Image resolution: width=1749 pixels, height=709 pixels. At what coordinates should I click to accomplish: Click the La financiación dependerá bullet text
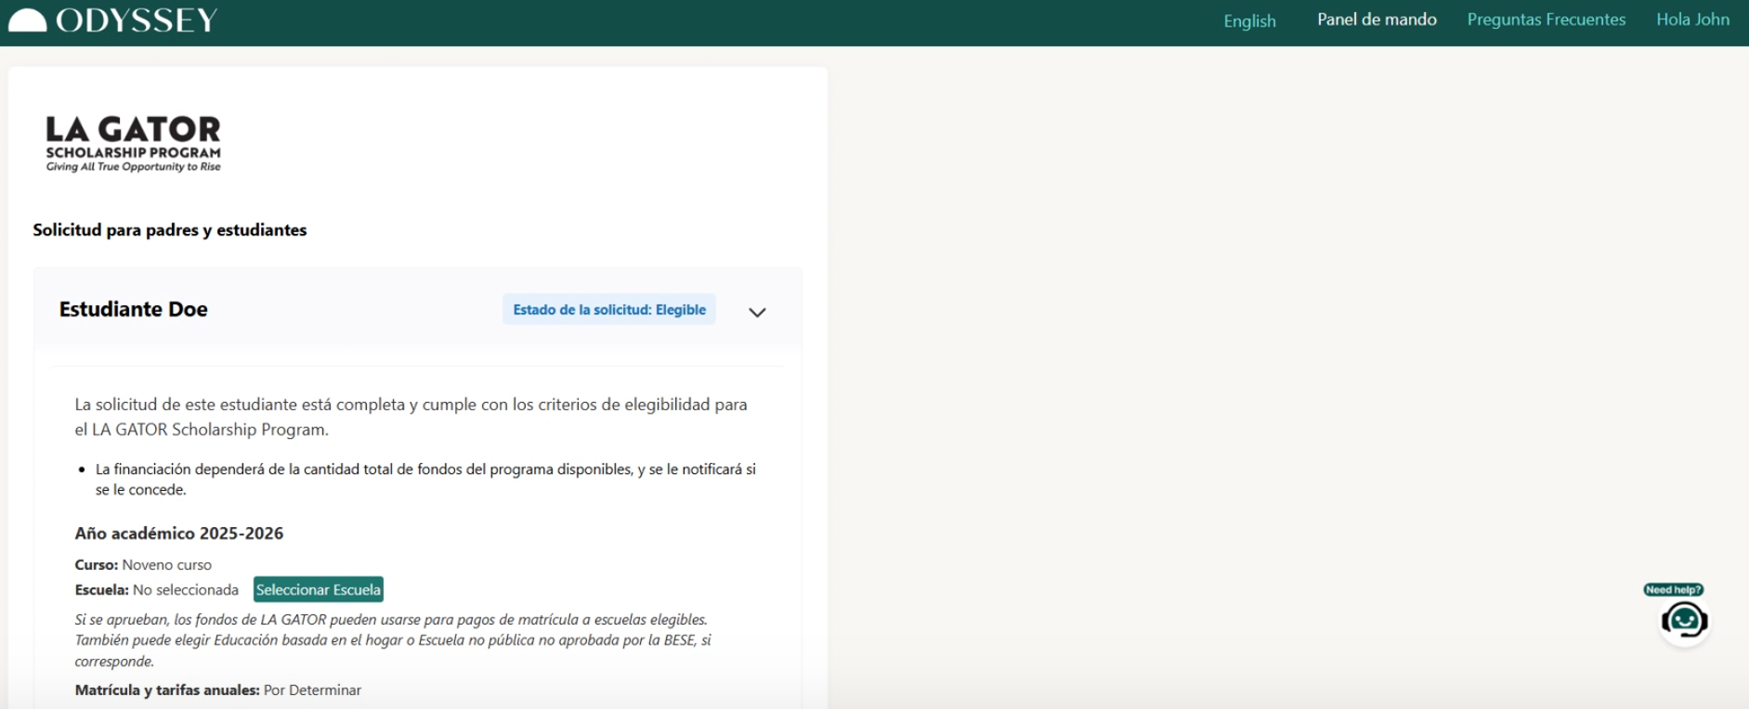click(425, 479)
